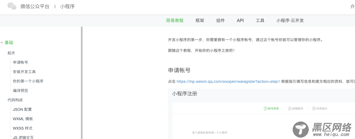
Task: Open JSON 配置 in the sidebar
Action: click(22, 109)
